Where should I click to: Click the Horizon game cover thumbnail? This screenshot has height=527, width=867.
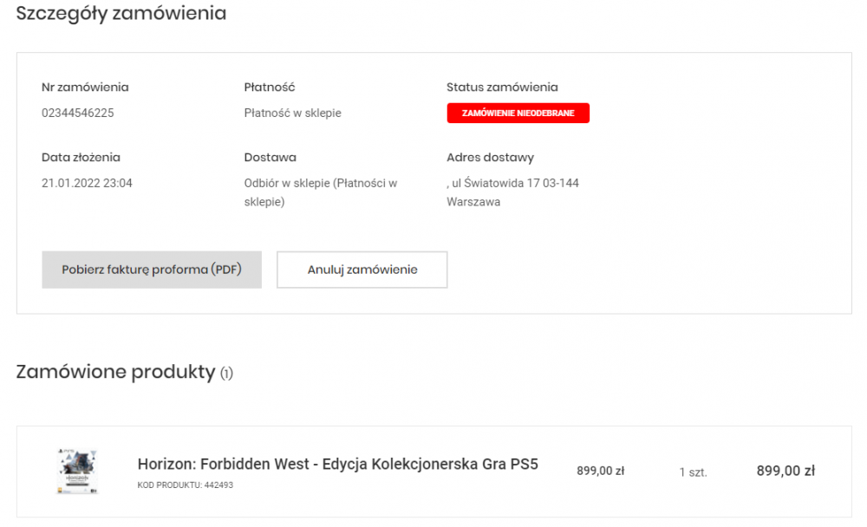click(76, 472)
